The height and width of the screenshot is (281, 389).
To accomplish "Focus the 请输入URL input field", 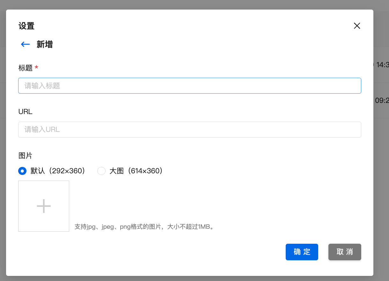I will click(189, 130).
